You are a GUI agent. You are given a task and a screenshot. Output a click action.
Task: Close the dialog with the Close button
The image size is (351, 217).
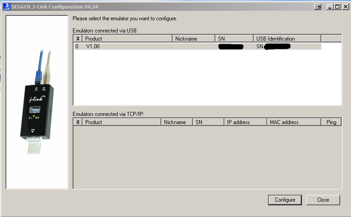point(323,200)
